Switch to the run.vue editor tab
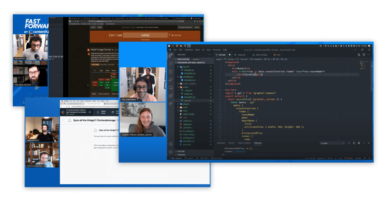The image size is (386, 200). [x=223, y=55]
